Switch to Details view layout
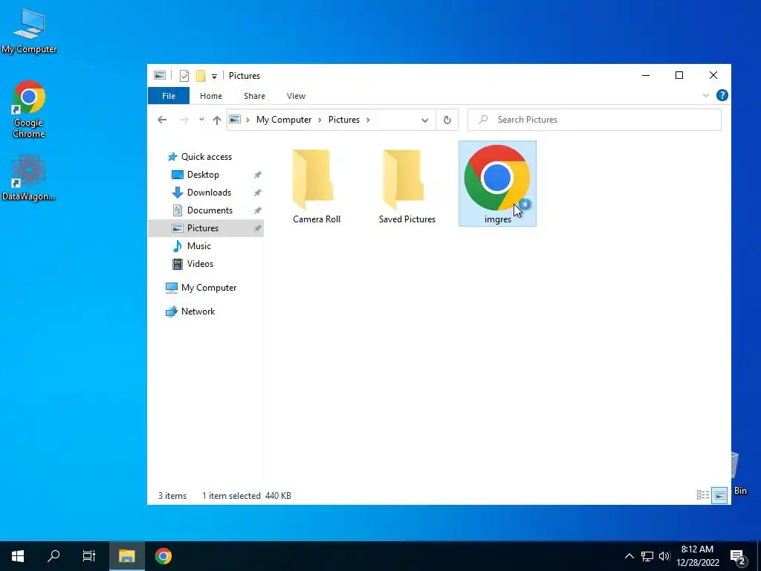This screenshot has width=761, height=571. pyautogui.click(x=703, y=495)
